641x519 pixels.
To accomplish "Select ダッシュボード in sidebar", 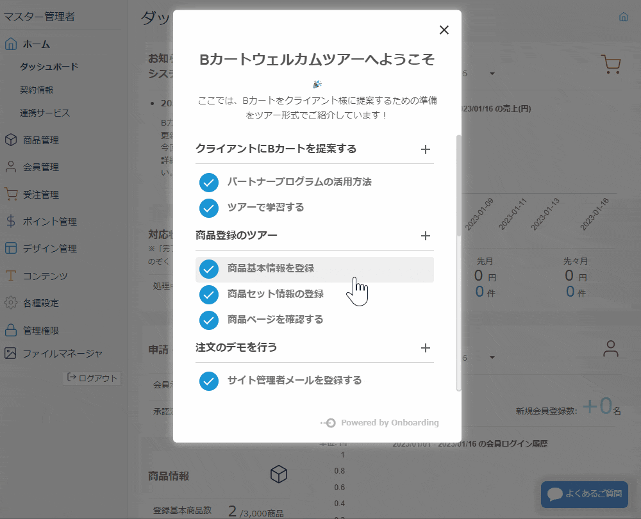I will 49,67.
